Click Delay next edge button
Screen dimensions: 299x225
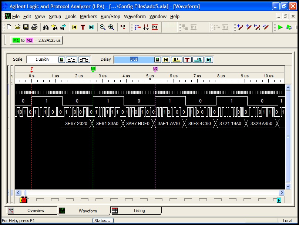[198, 60]
